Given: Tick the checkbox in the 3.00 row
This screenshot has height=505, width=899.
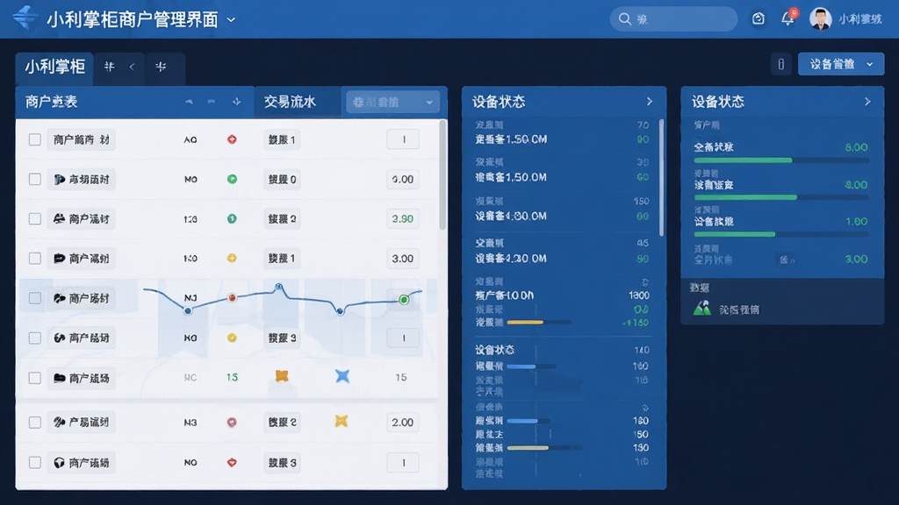Looking at the screenshot, I should point(35,259).
